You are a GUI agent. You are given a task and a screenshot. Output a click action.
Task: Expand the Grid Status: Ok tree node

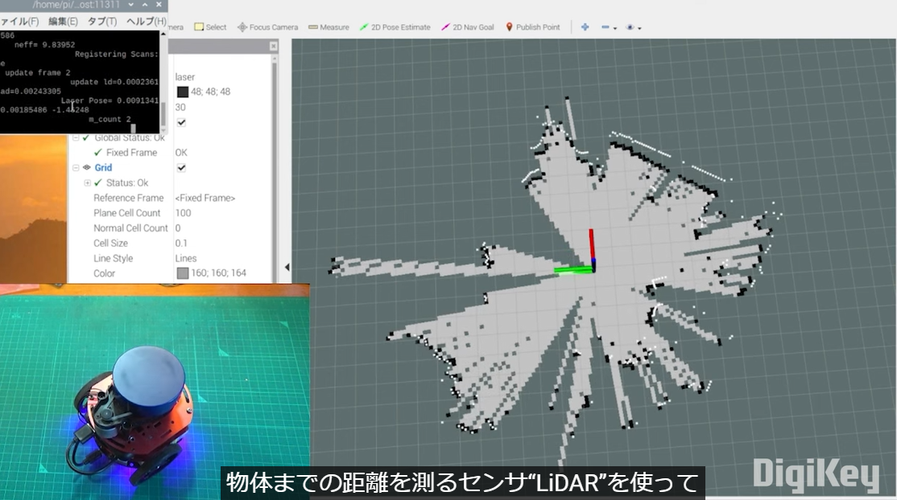click(88, 183)
